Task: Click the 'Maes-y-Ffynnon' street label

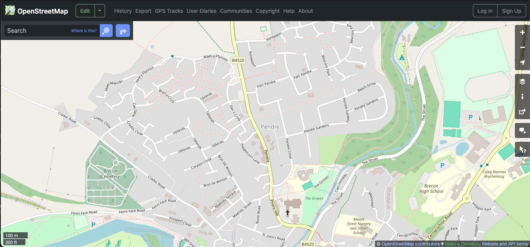Action: pyautogui.click(x=216, y=58)
